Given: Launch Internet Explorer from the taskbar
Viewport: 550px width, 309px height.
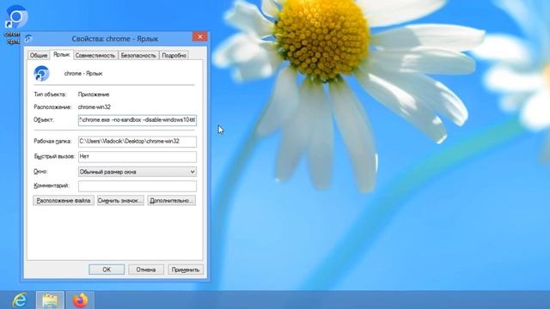Looking at the screenshot, I should pyautogui.click(x=20, y=300).
